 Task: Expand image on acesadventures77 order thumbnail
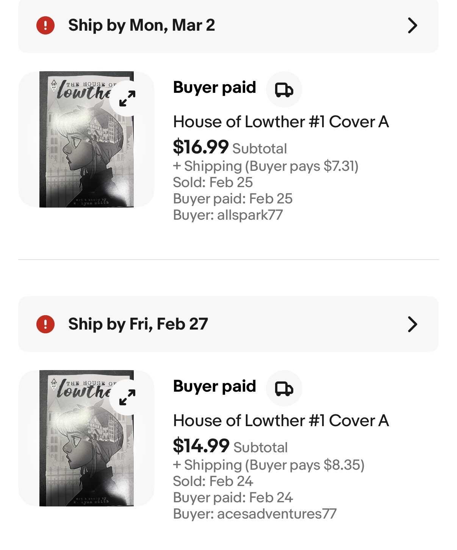pyautogui.click(x=127, y=397)
